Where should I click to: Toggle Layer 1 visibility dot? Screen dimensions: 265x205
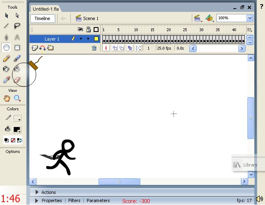[x=81, y=39]
